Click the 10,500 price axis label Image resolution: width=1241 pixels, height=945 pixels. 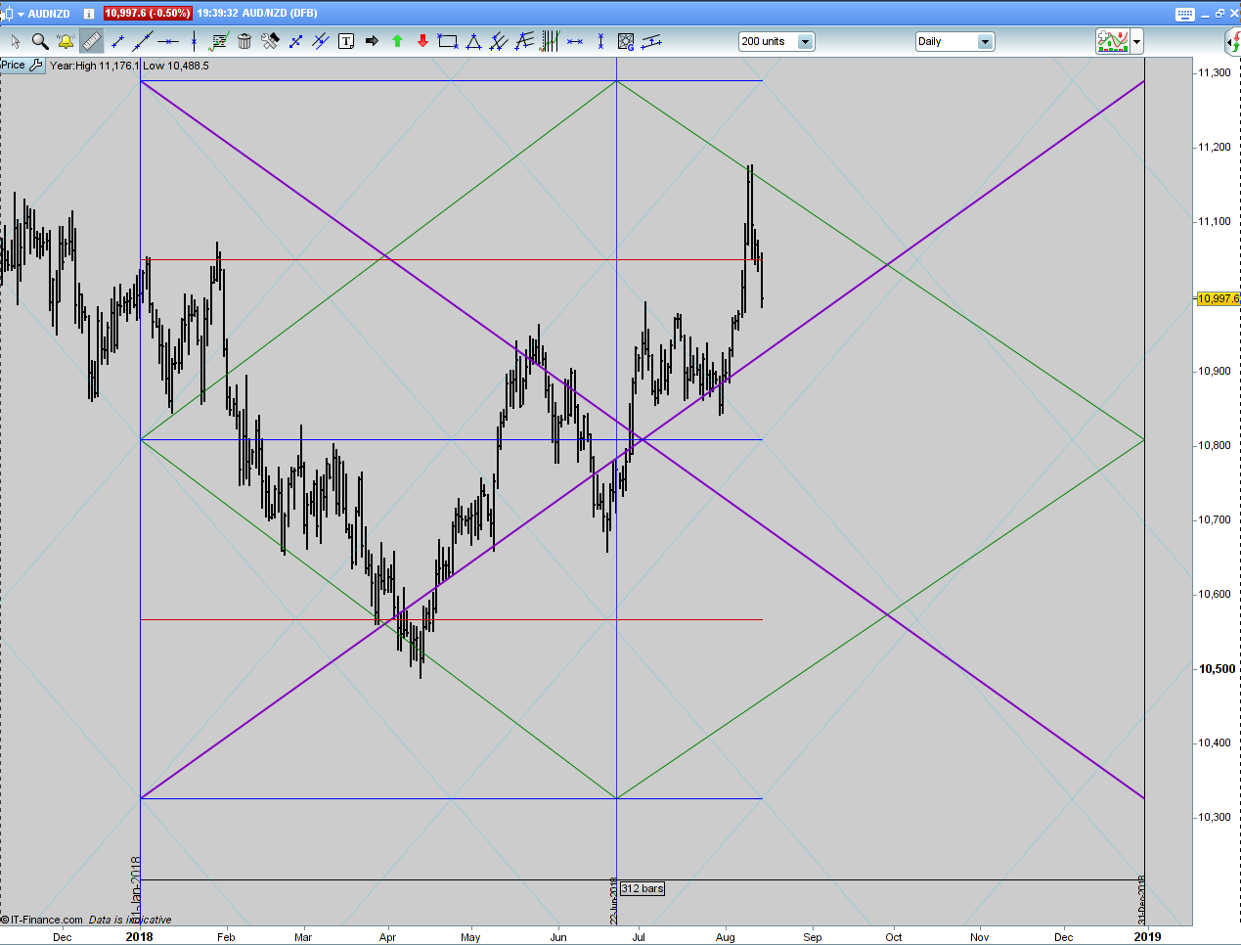pyautogui.click(x=1217, y=669)
